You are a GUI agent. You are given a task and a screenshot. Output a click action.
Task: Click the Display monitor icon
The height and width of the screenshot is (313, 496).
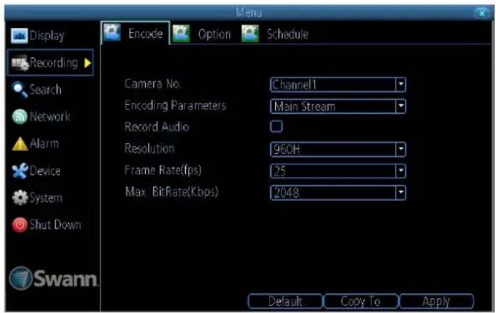[x=19, y=36]
